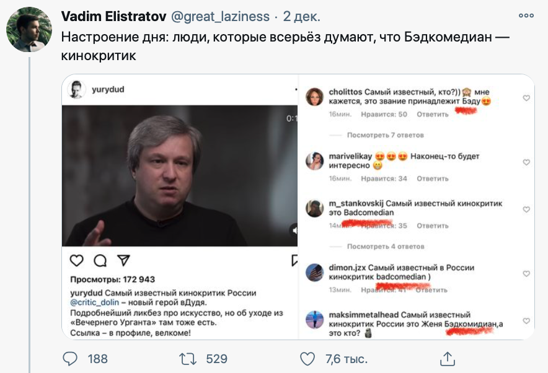Like the tweet with heart icon
Viewport: 548px width, 373px height.
pyautogui.click(x=307, y=358)
